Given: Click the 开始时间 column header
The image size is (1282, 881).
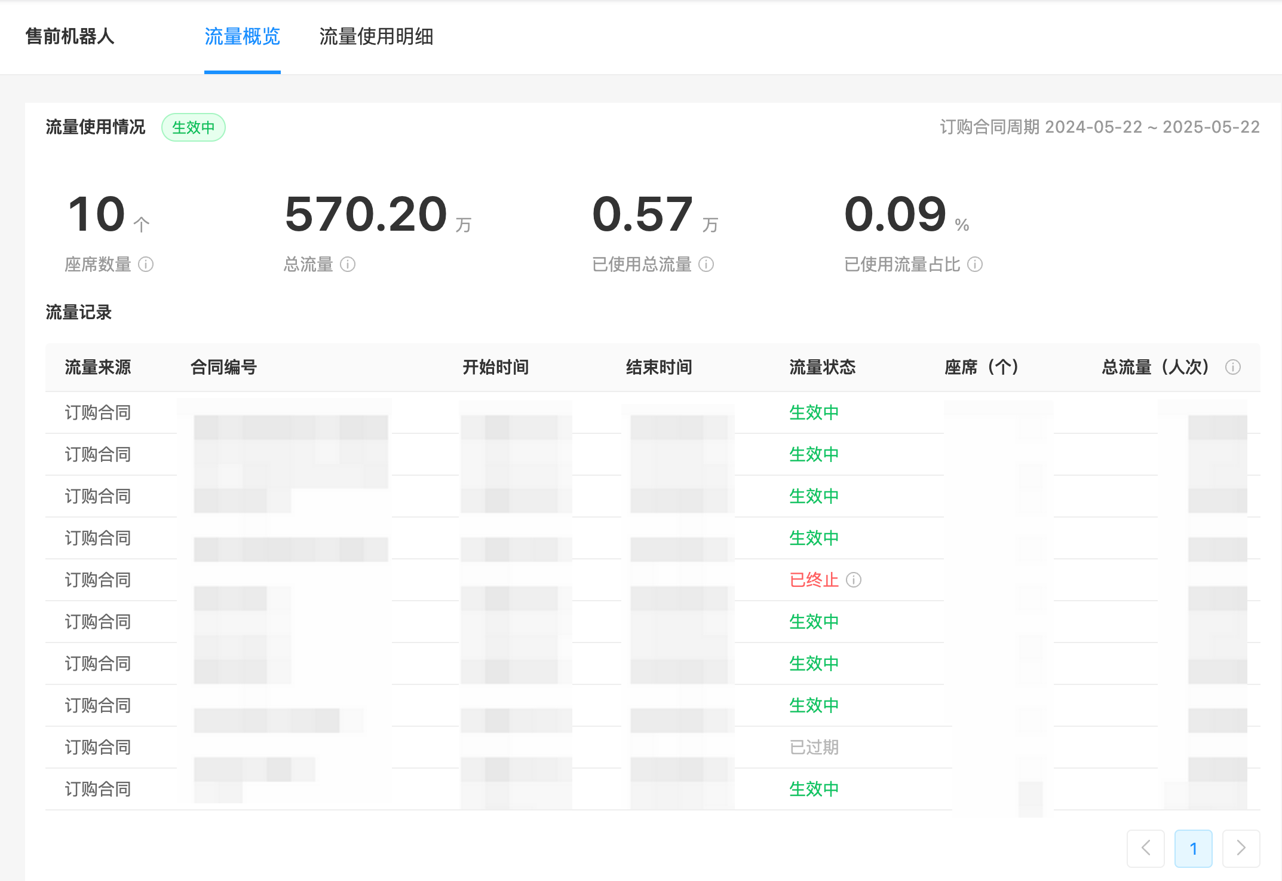Looking at the screenshot, I should [496, 367].
